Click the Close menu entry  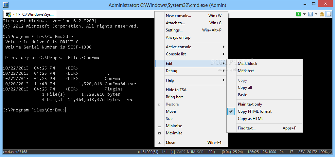(x=191, y=143)
